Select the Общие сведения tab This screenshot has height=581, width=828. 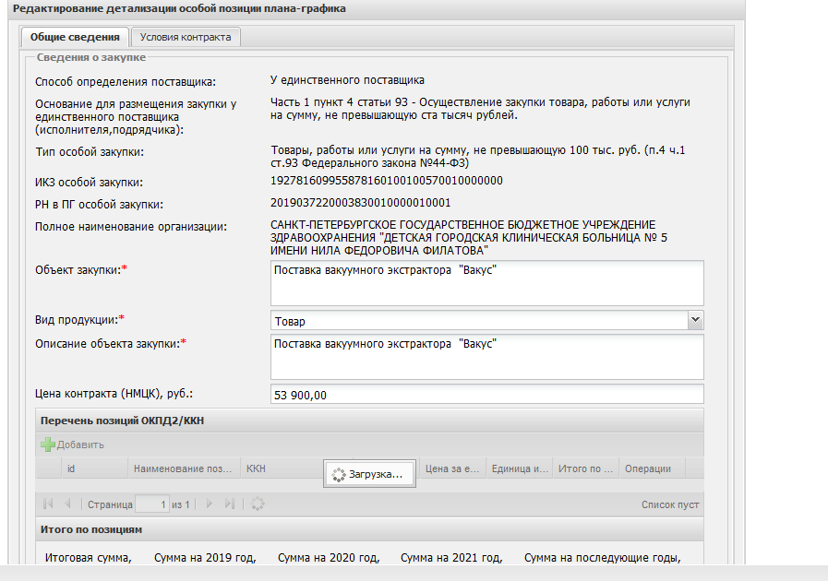(75, 37)
